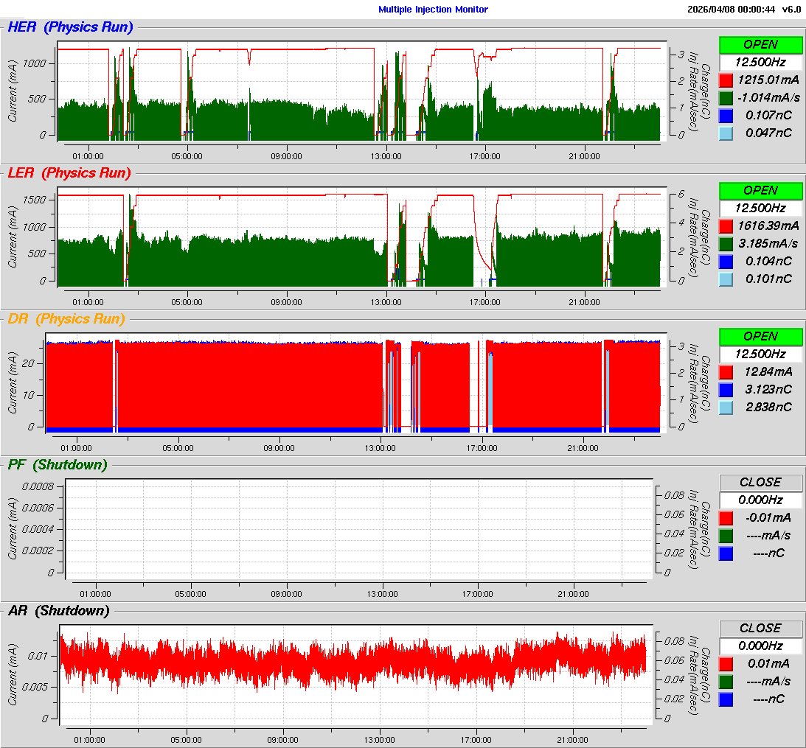The height and width of the screenshot is (748, 806).
Task: Click the HER (Physics Run) panel title
Action: pos(70,27)
